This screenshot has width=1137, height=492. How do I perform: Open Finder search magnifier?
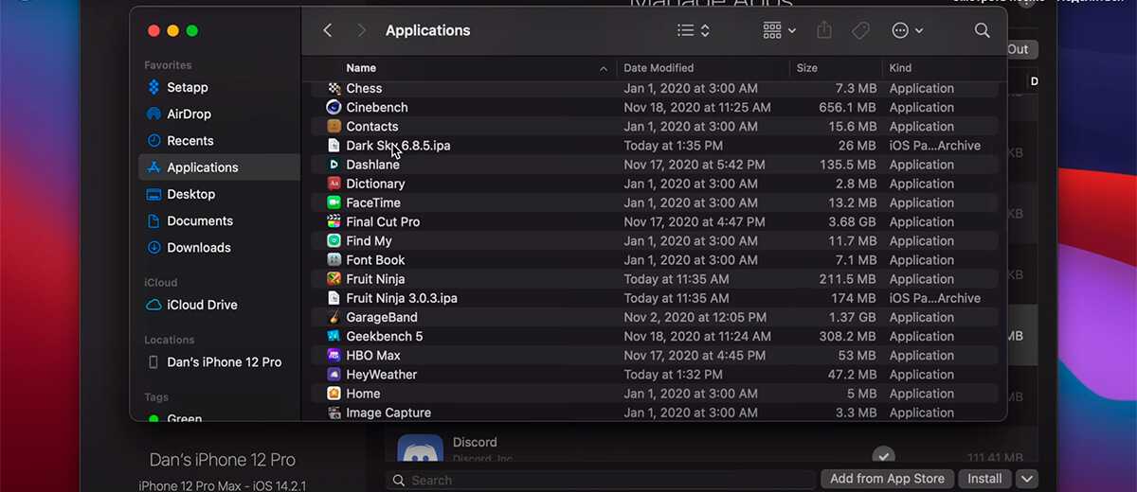[982, 30]
